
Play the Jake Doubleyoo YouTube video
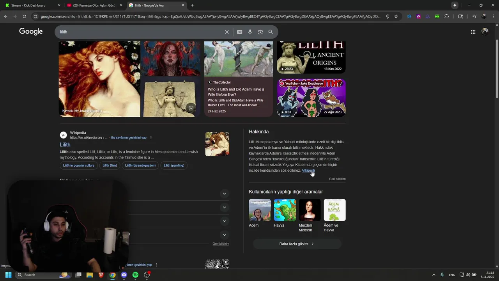[x=311, y=98]
